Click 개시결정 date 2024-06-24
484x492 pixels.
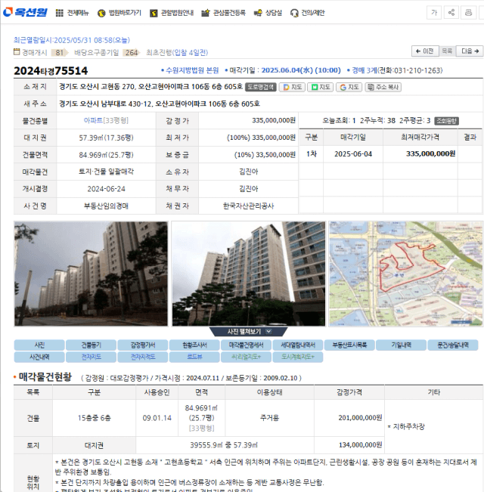tap(106, 189)
